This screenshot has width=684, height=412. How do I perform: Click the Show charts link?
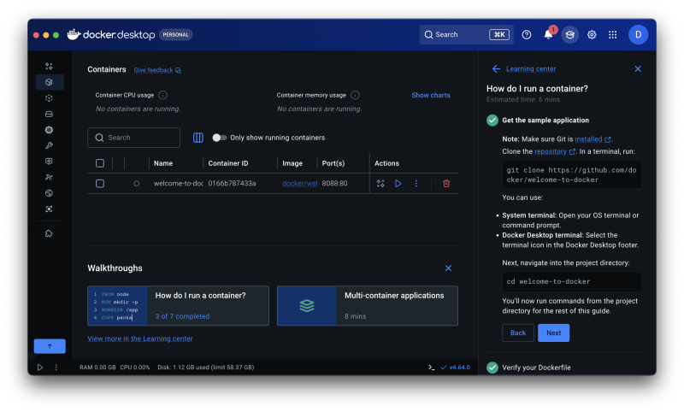(x=431, y=96)
